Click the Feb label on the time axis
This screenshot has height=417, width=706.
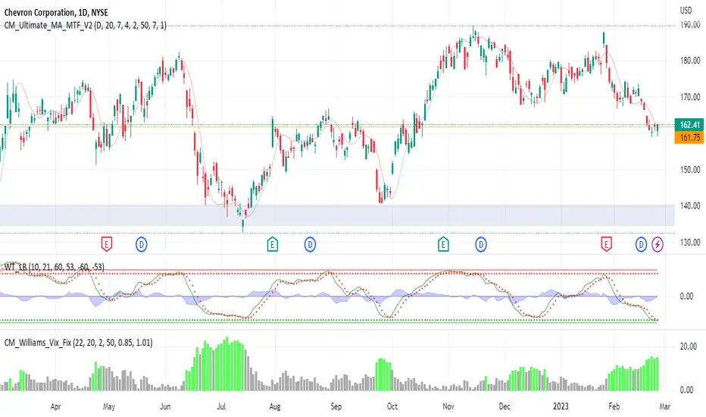614,406
